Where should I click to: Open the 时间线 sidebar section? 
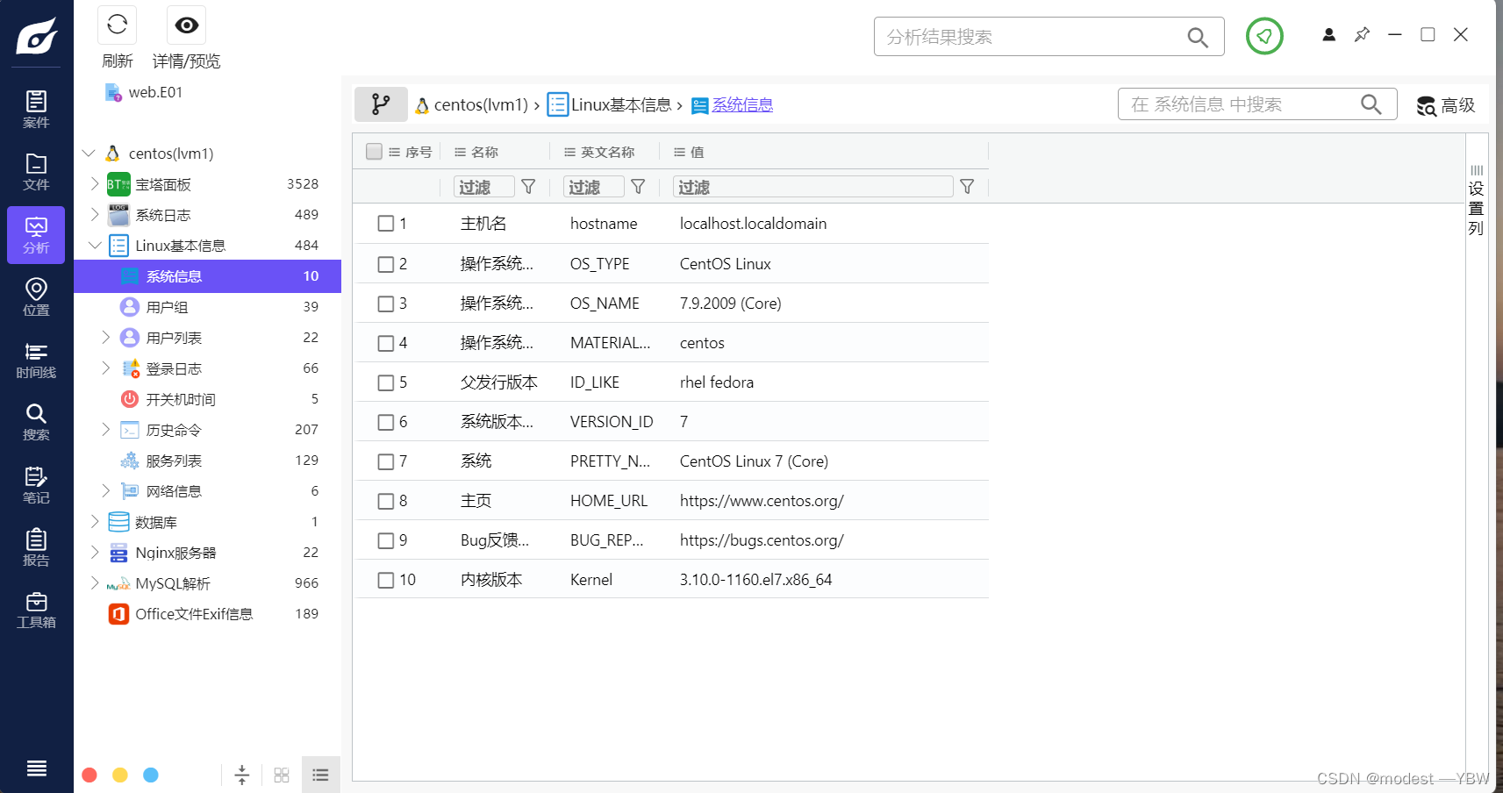coord(36,360)
